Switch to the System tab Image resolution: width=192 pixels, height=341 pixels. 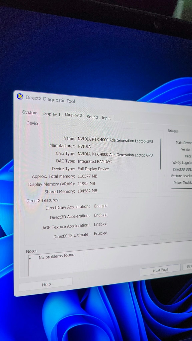pos(30,113)
